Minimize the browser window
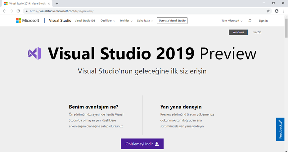This screenshot has width=288, height=152. pos(264,3)
